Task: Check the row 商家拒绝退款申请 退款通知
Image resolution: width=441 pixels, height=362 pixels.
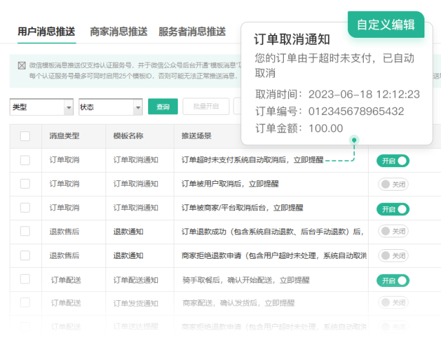Action: [x=25, y=255]
